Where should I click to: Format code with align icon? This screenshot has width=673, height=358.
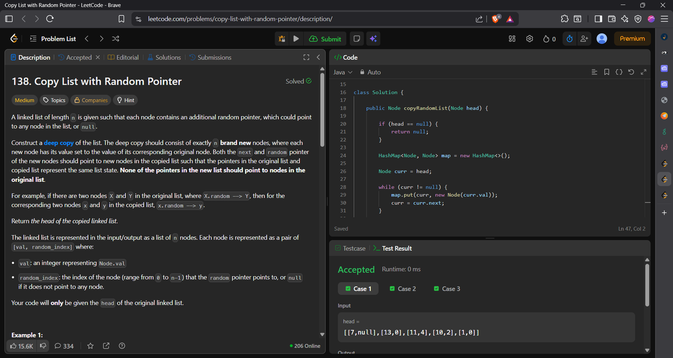click(x=595, y=72)
